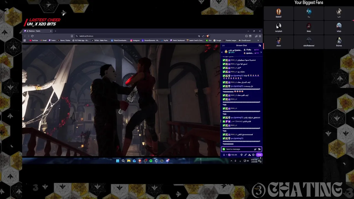Screen dimensions: 354x199
Task: Send message with purple Chat button
Action: click(259, 155)
